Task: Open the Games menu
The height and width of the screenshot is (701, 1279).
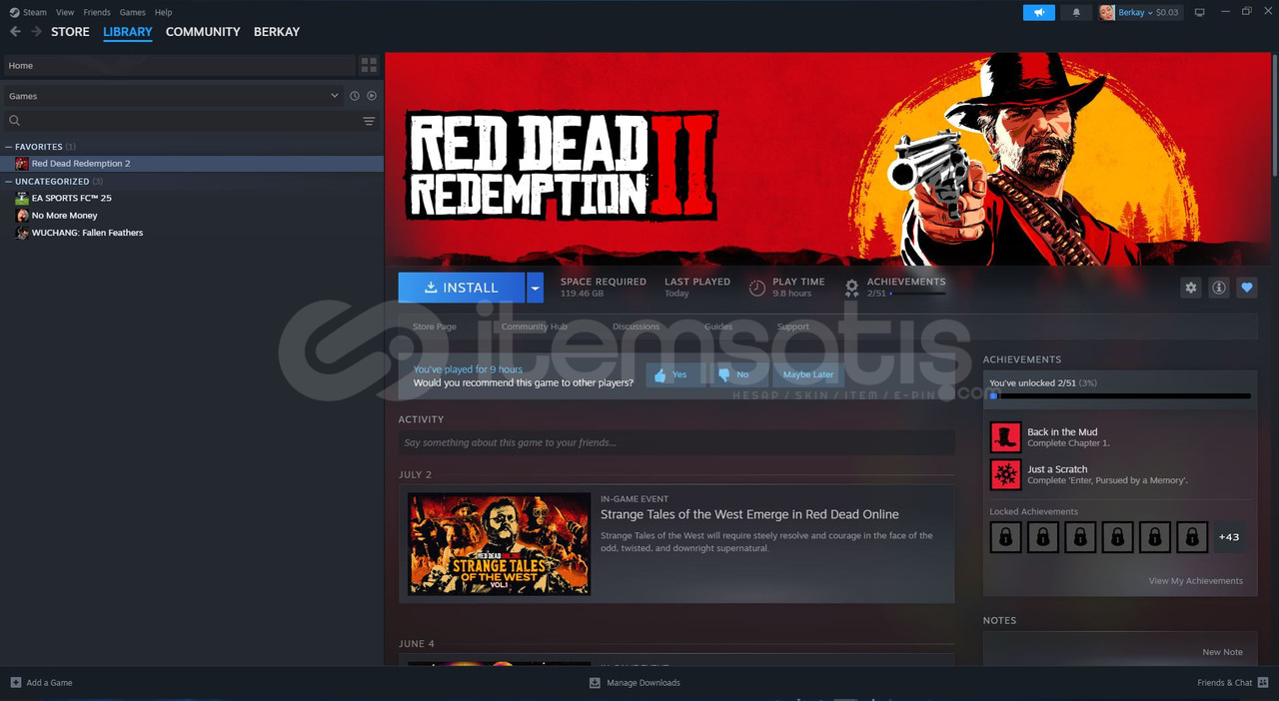Action: click(x=132, y=12)
